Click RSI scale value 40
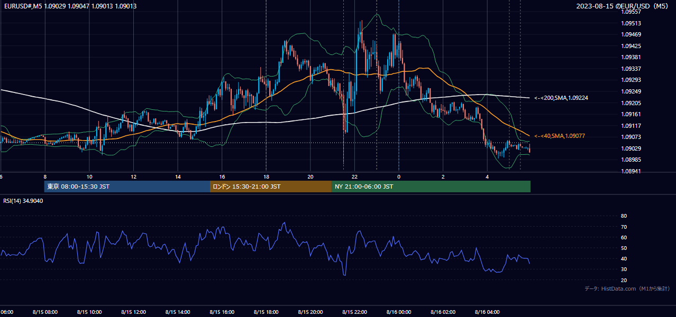This screenshot has height=317, width=676. click(624, 258)
